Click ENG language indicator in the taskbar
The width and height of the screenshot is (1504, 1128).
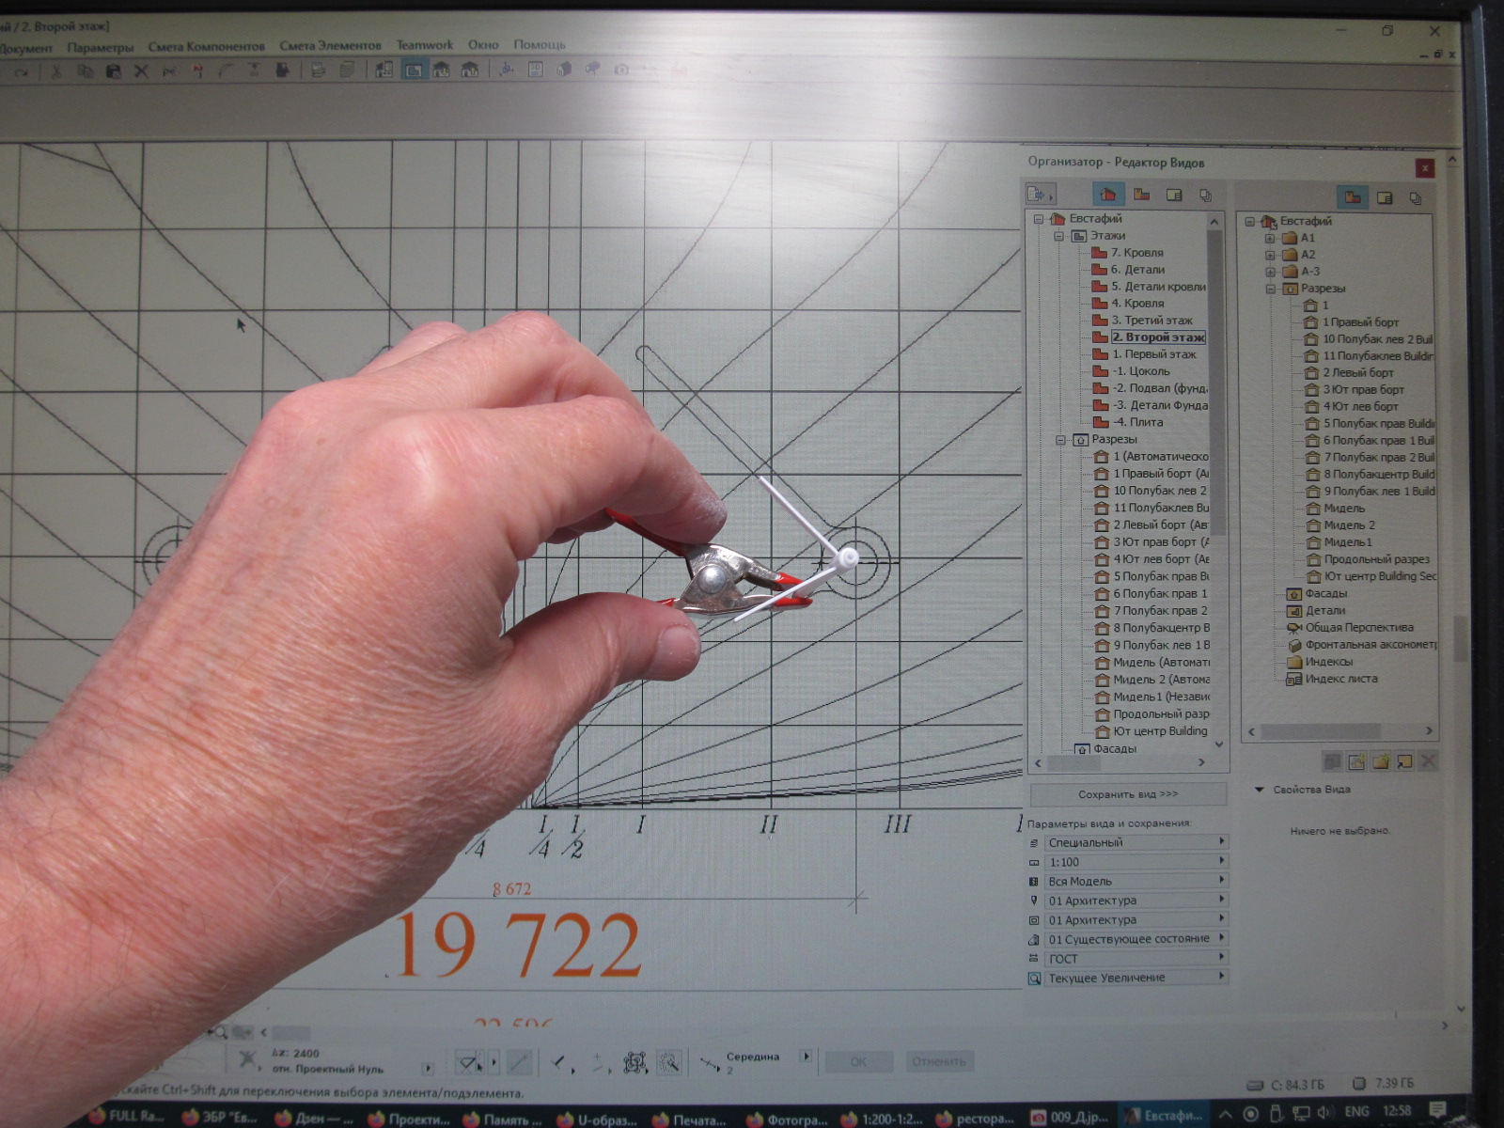[1356, 1112]
